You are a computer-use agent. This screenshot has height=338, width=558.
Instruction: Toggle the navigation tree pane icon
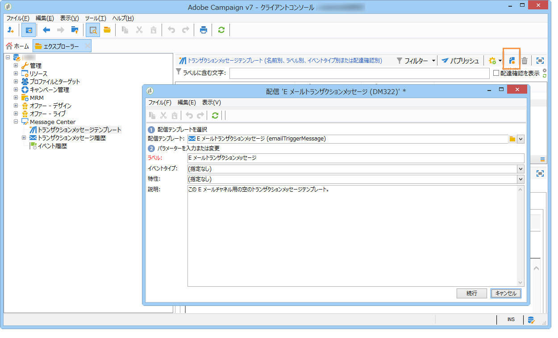[29, 30]
